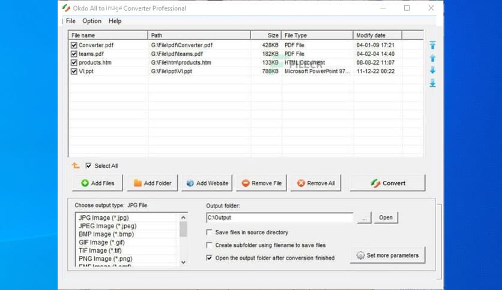Sort list by Path column header

[199, 35]
